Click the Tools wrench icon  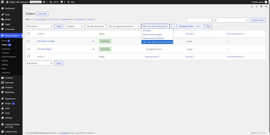2,113
